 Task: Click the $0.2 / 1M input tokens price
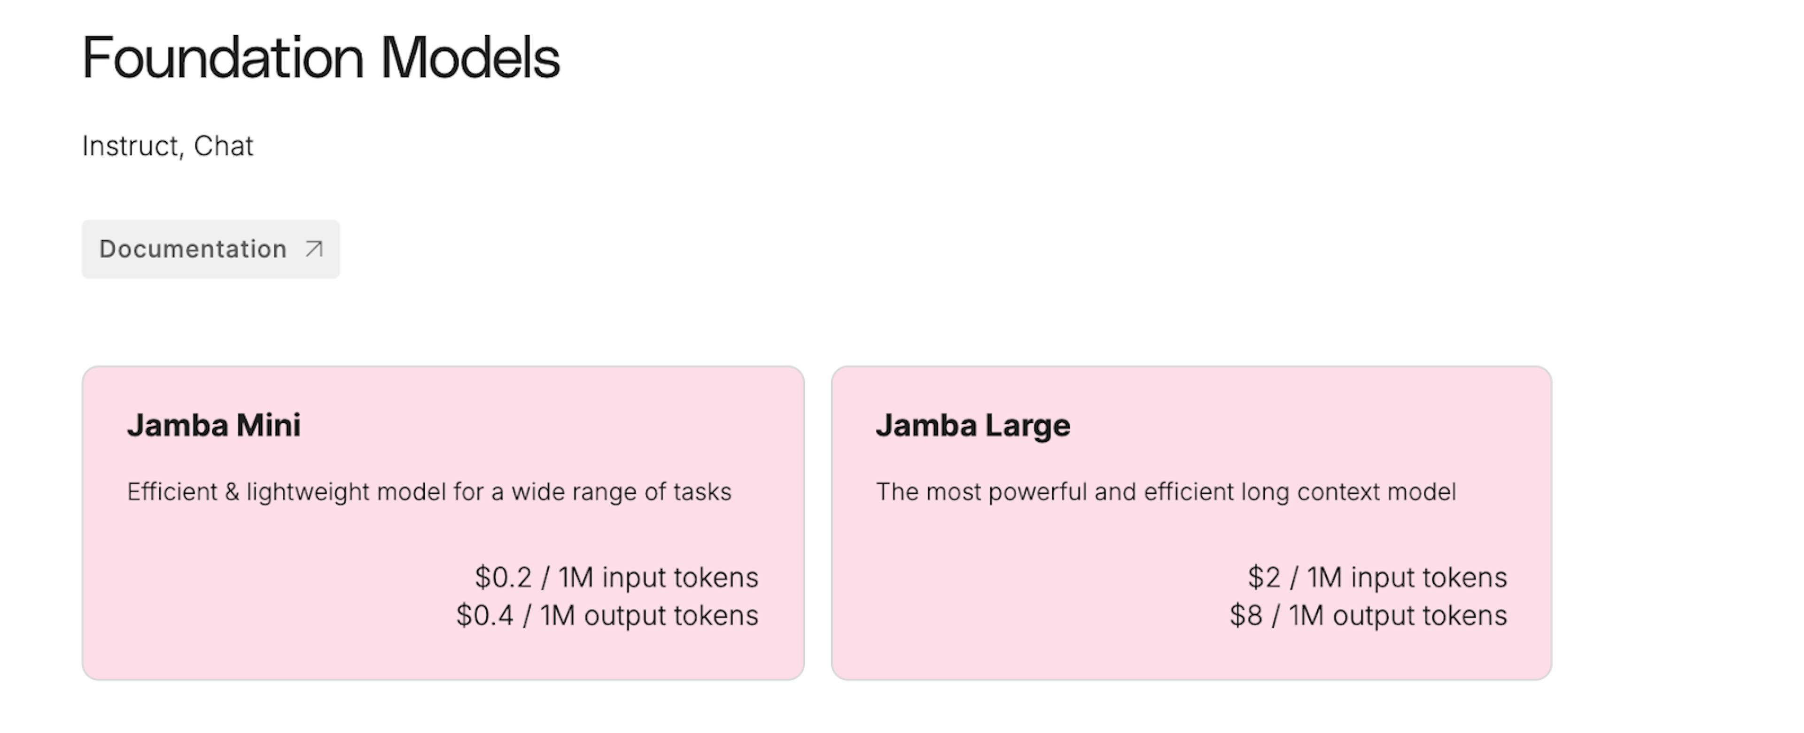pos(616,577)
